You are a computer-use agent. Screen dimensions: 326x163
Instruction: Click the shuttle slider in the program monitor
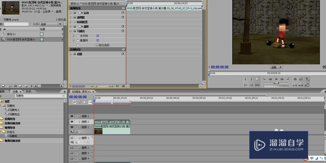(x=276, y=83)
